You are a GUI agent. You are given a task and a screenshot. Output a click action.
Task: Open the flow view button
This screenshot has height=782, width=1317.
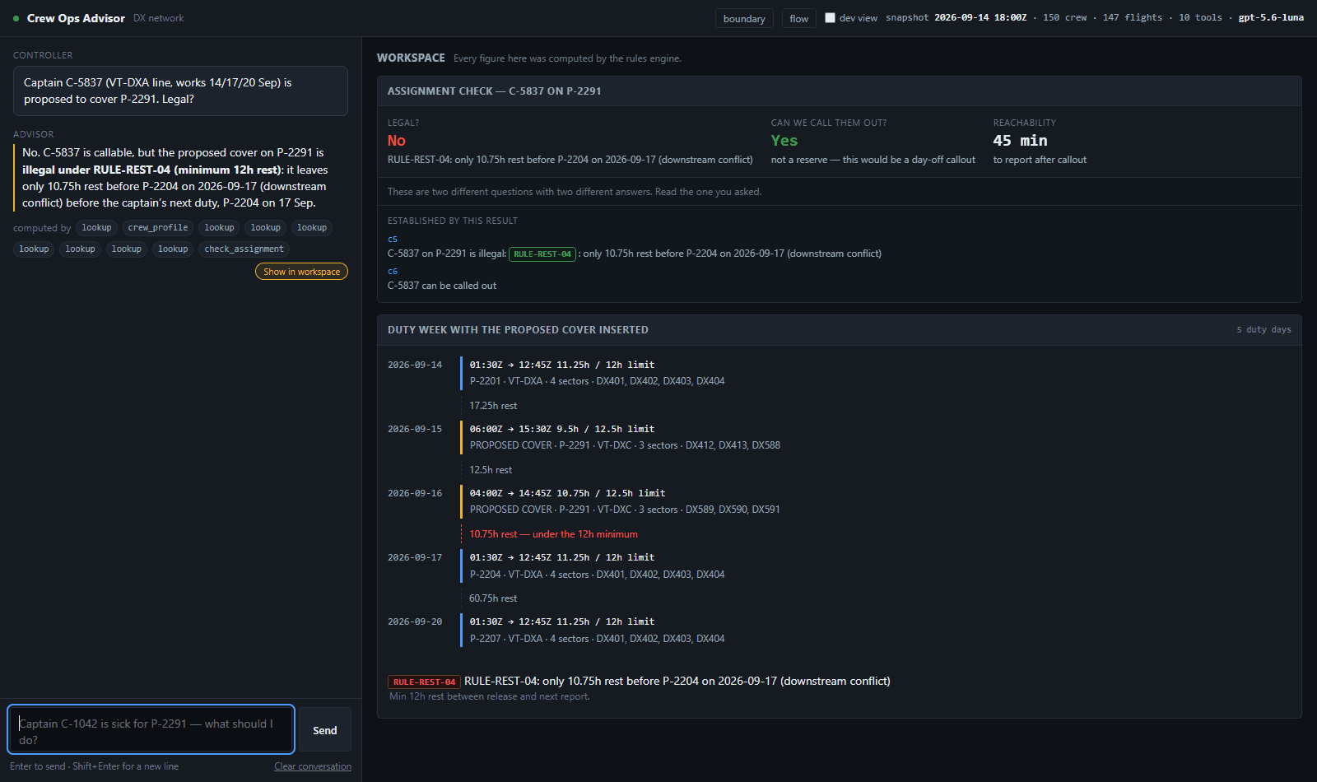(x=798, y=18)
